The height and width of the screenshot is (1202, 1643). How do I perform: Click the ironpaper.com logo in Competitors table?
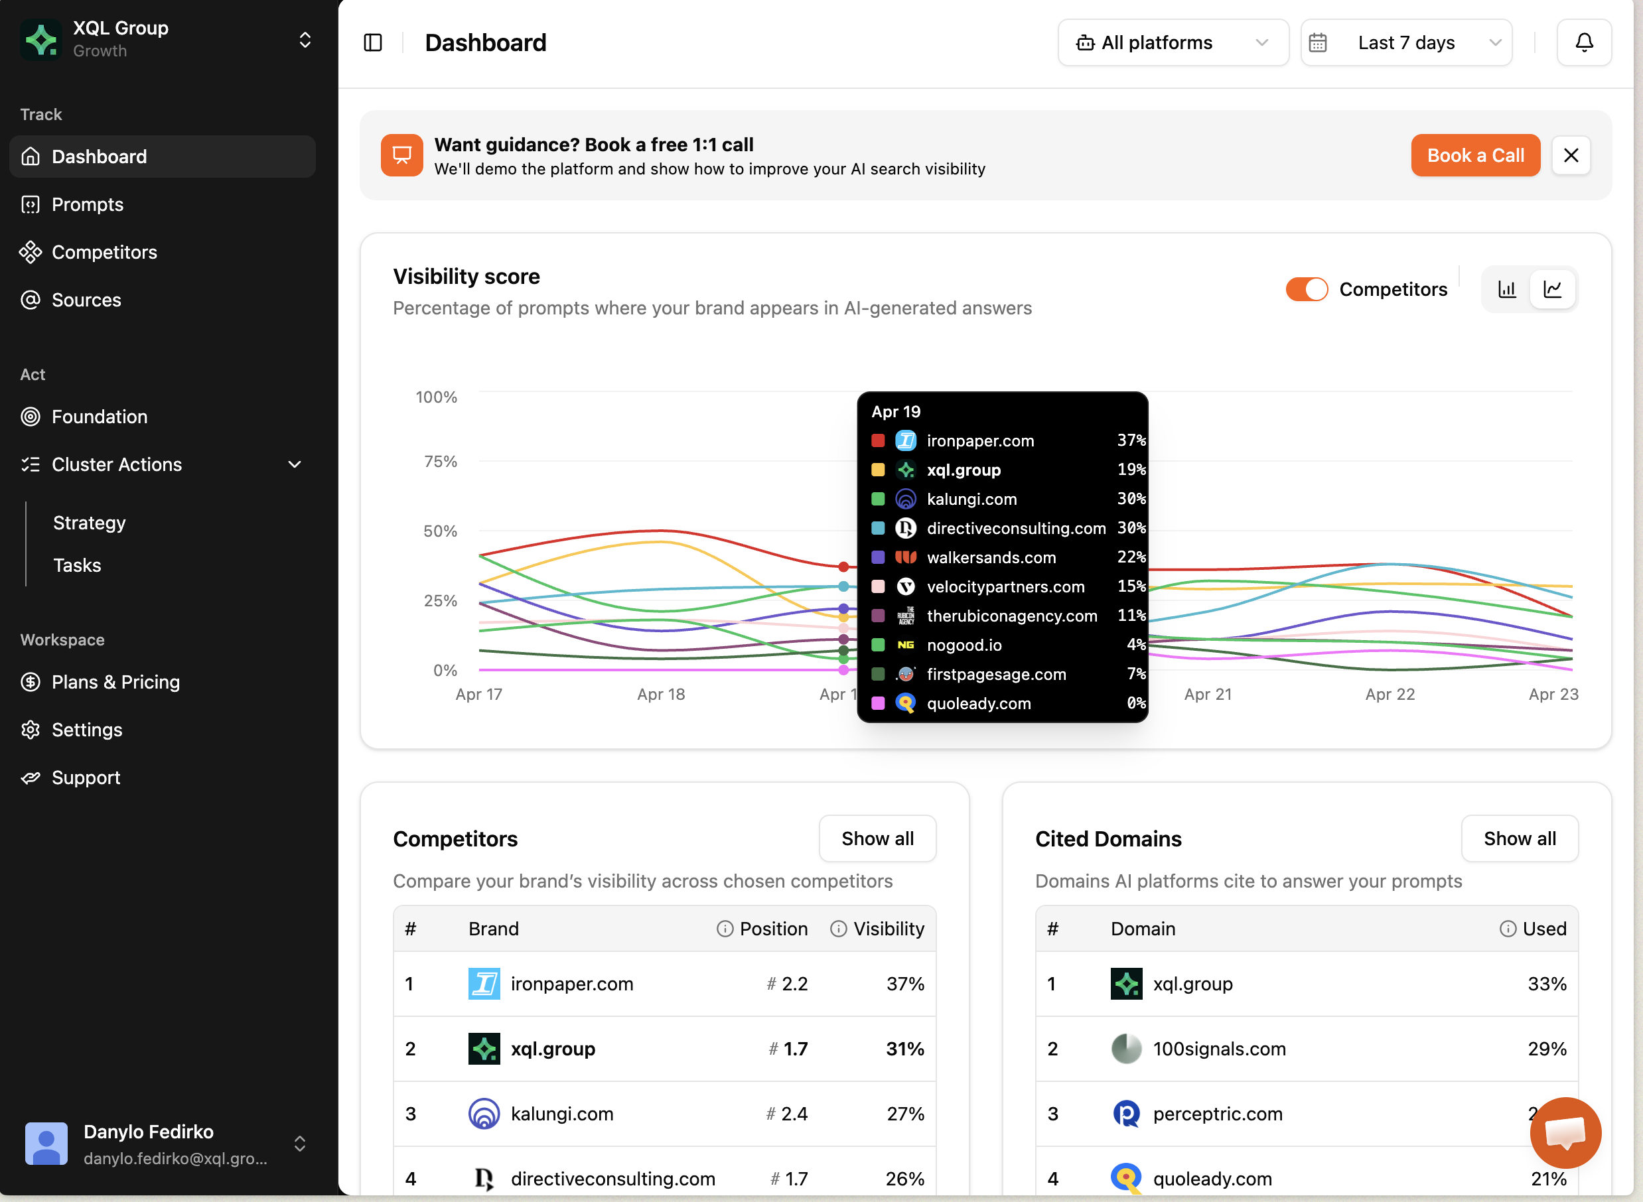484,984
